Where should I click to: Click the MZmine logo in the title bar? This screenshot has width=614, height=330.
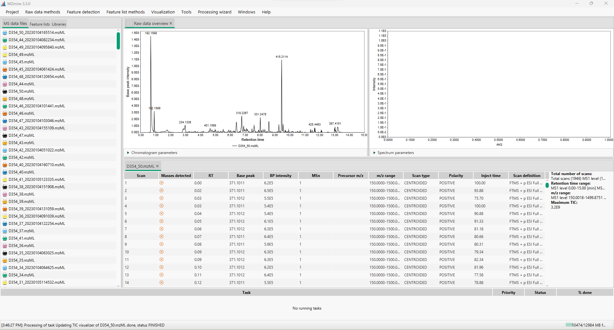(x=4, y=4)
